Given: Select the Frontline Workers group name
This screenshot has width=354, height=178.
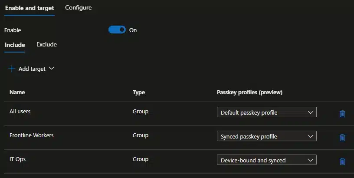Looking at the screenshot, I should pyautogui.click(x=31, y=135).
